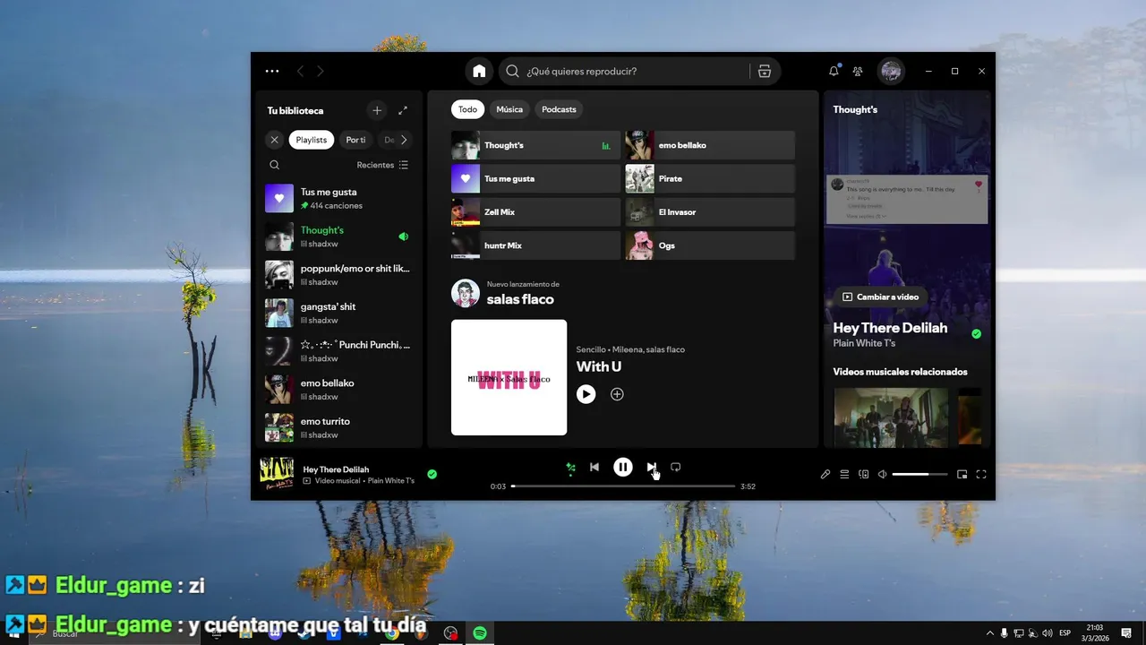The width and height of the screenshot is (1146, 645).
Task: Open the three-dots app menu
Action: [x=272, y=72]
